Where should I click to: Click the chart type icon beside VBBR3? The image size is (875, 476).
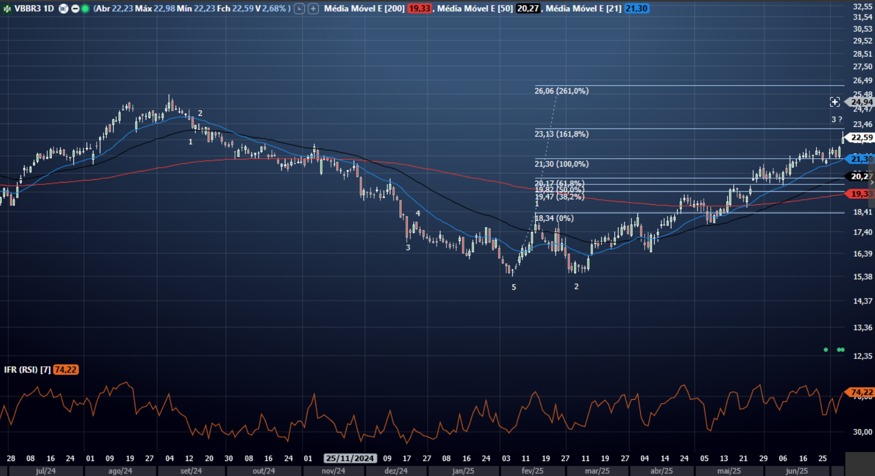7,9
